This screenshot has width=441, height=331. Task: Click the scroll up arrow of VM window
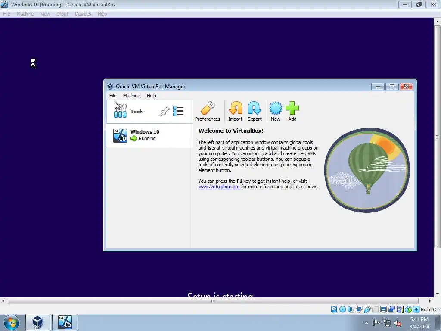click(x=438, y=22)
